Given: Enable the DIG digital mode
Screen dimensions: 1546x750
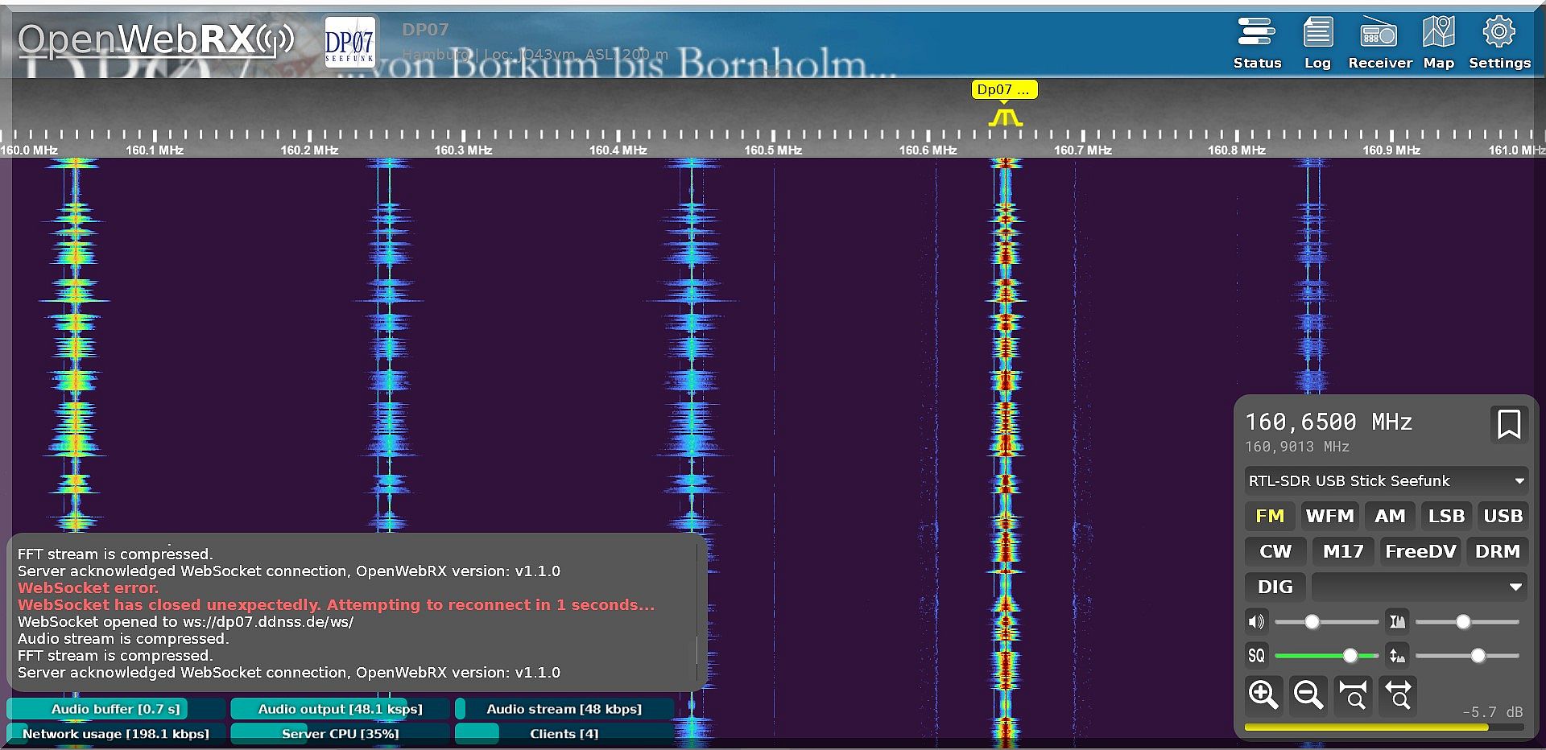Looking at the screenshot, I should click(1275, 587).
